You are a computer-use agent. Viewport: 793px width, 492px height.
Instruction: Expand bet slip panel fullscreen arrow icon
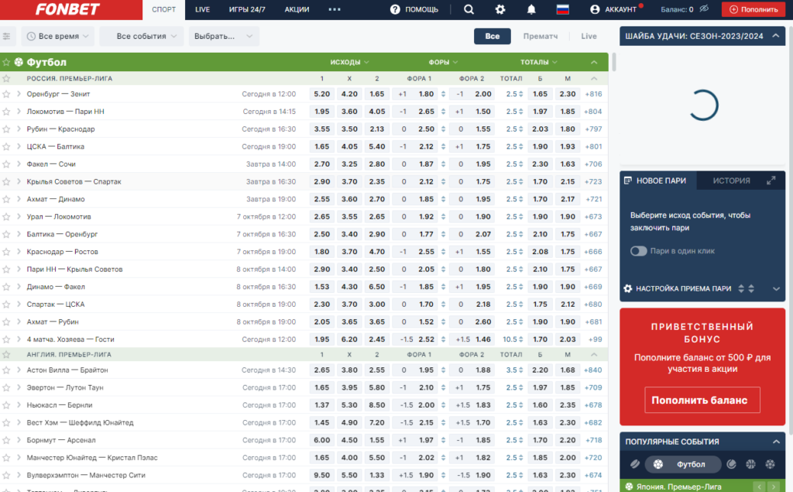coord(771,181)
